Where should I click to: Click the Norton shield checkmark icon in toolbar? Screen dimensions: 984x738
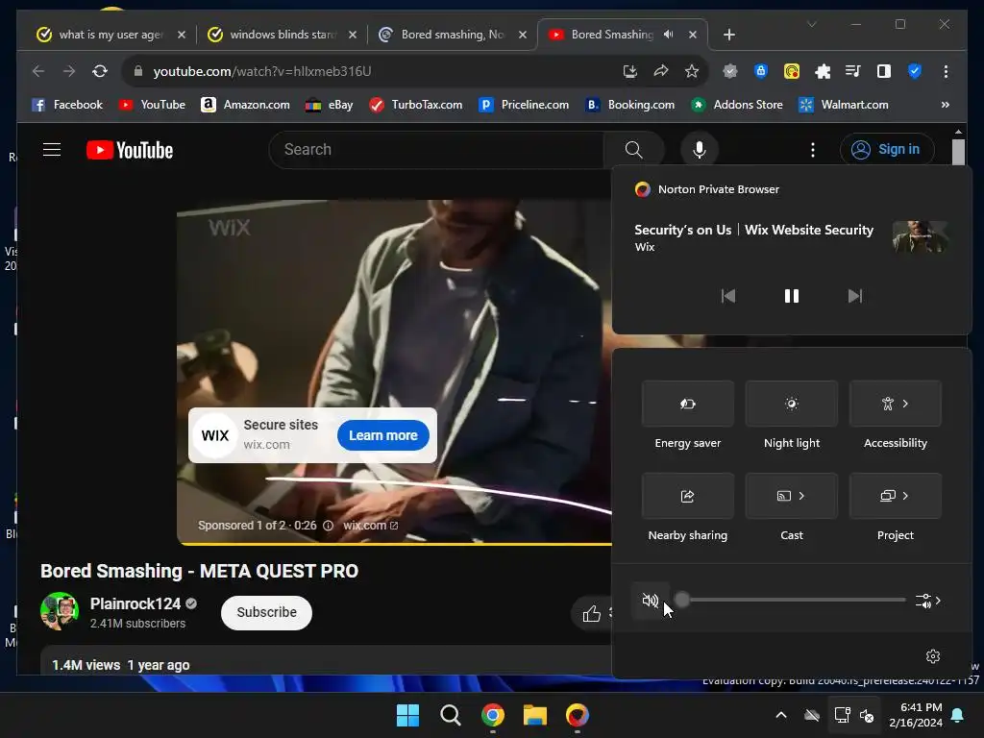pyautogui.click(x=915, y=71)
